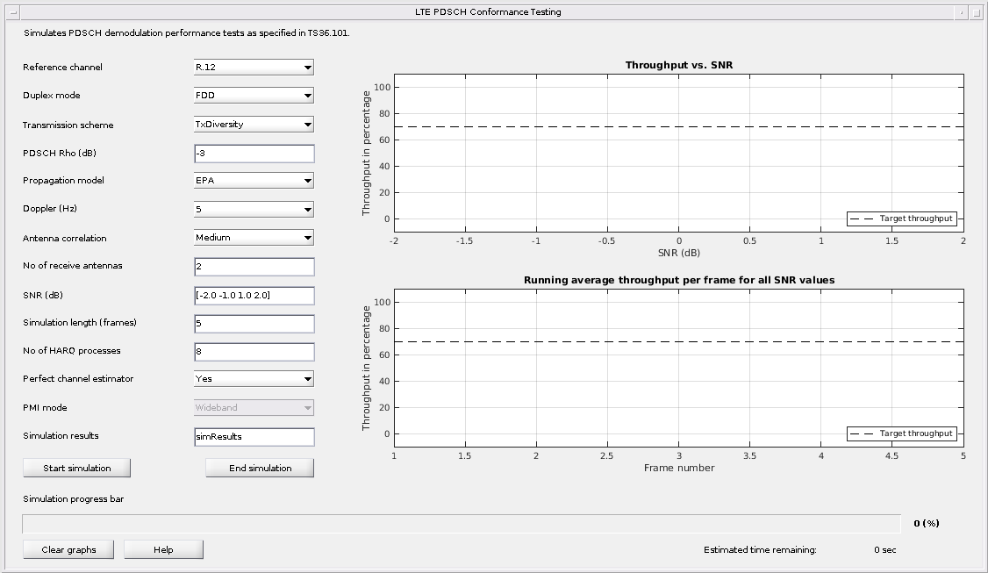
Task: Click Target throughput legend in lower plot
Action: pyautogui.click(x=902, y=433)
